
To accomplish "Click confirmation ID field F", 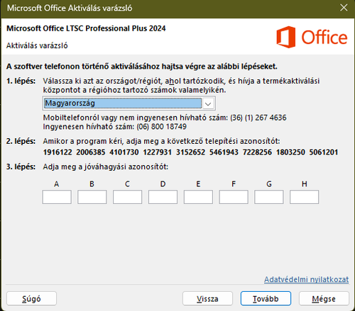I will (x=234, y=197).
